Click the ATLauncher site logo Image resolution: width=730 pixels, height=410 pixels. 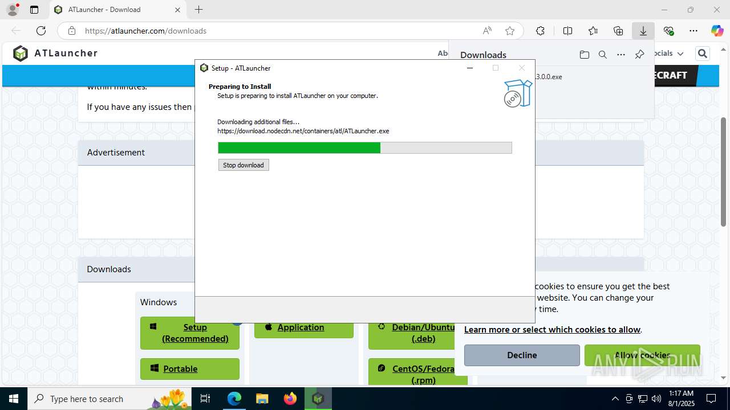click(x=55, y=53)
